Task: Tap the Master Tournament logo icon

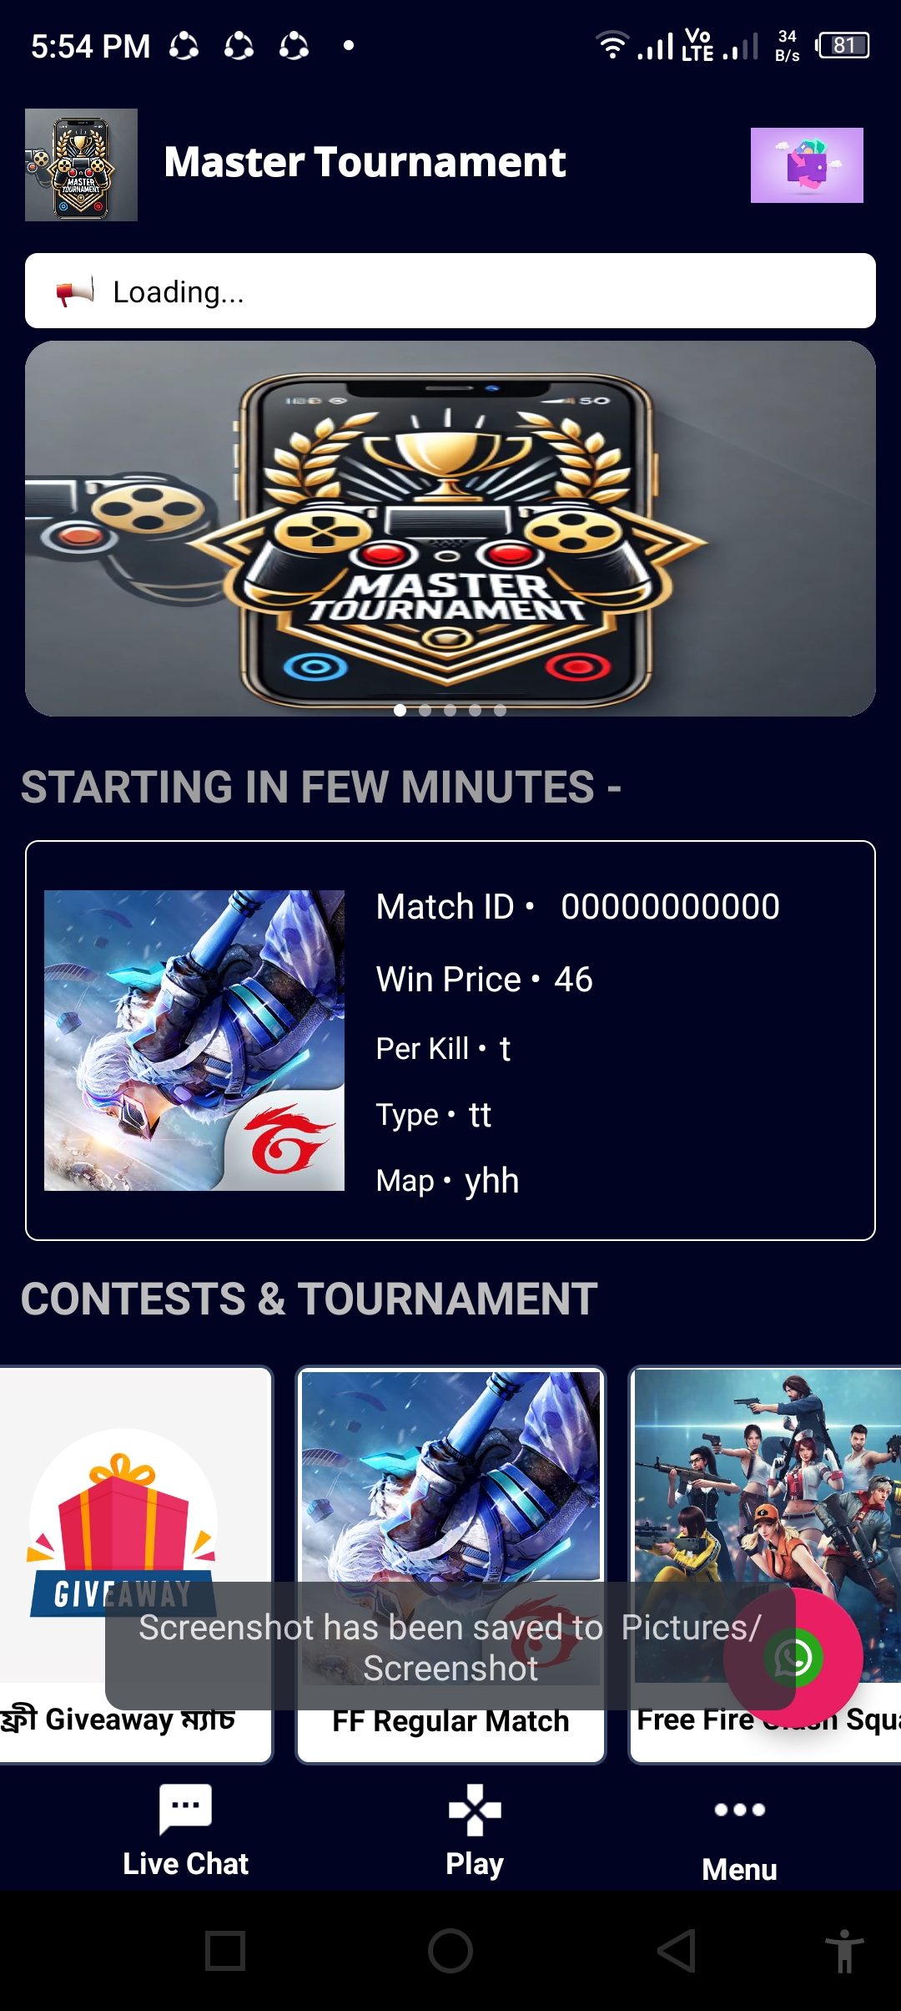Action: coord(81,165)
